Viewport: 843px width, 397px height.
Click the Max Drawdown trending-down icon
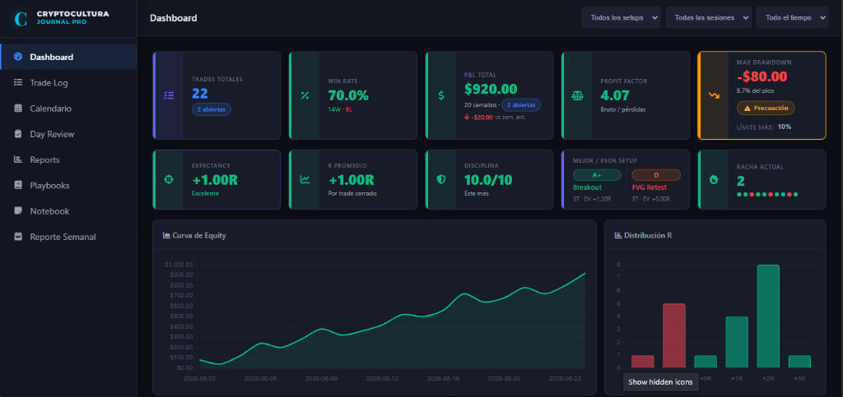pos(714,95)
